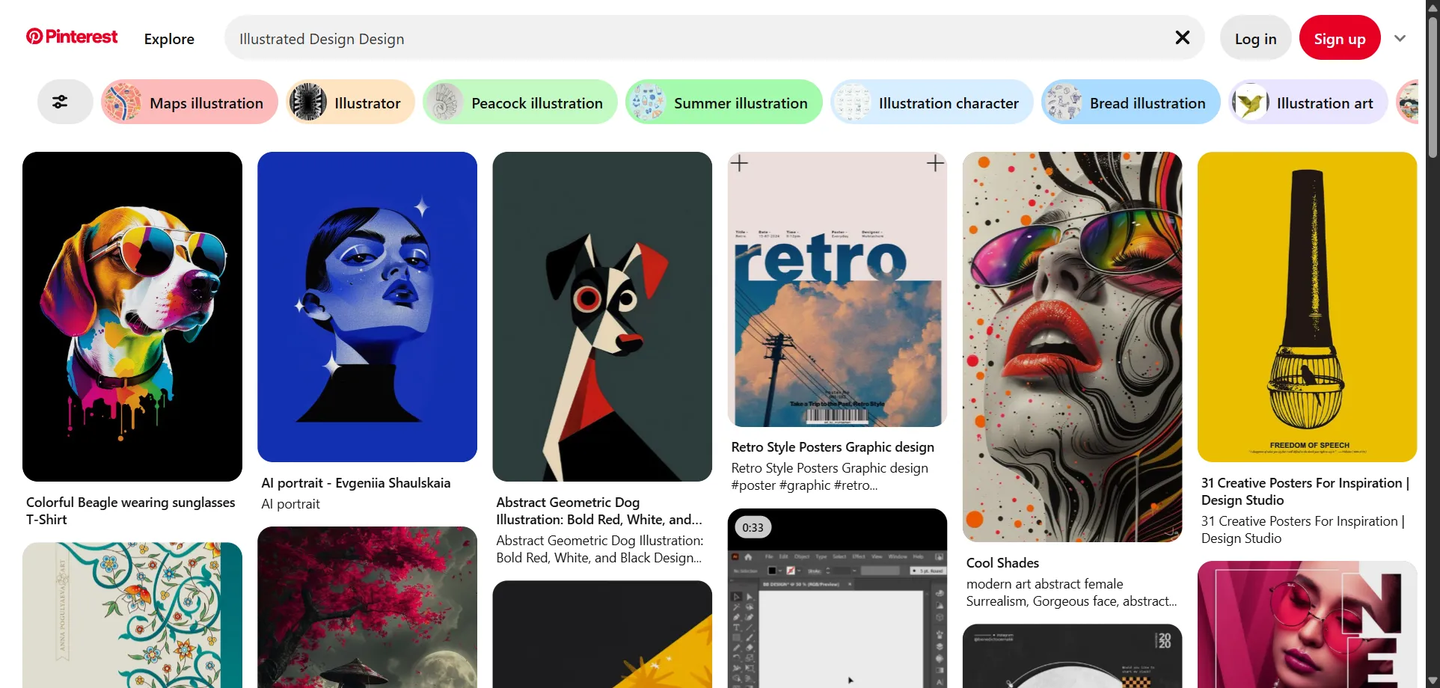This screenshot has width=1440, height=688.
Task: Click the scrollbar down arrow
Action: [x=1433, y=681]
